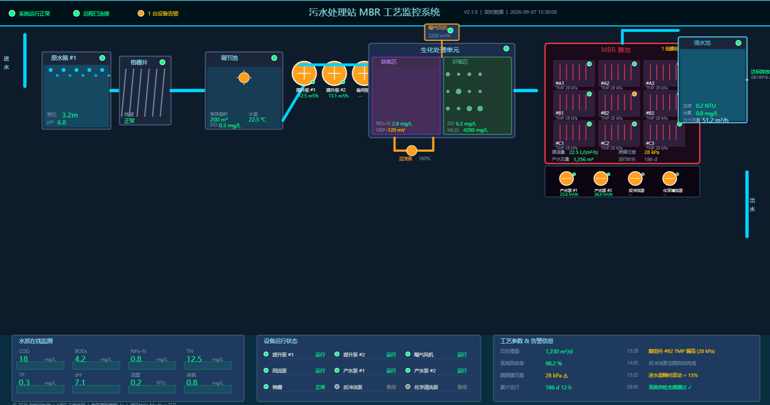Select membrane module #C3
The width and height of the screenshot is (770, 405).
coord(664,134)
